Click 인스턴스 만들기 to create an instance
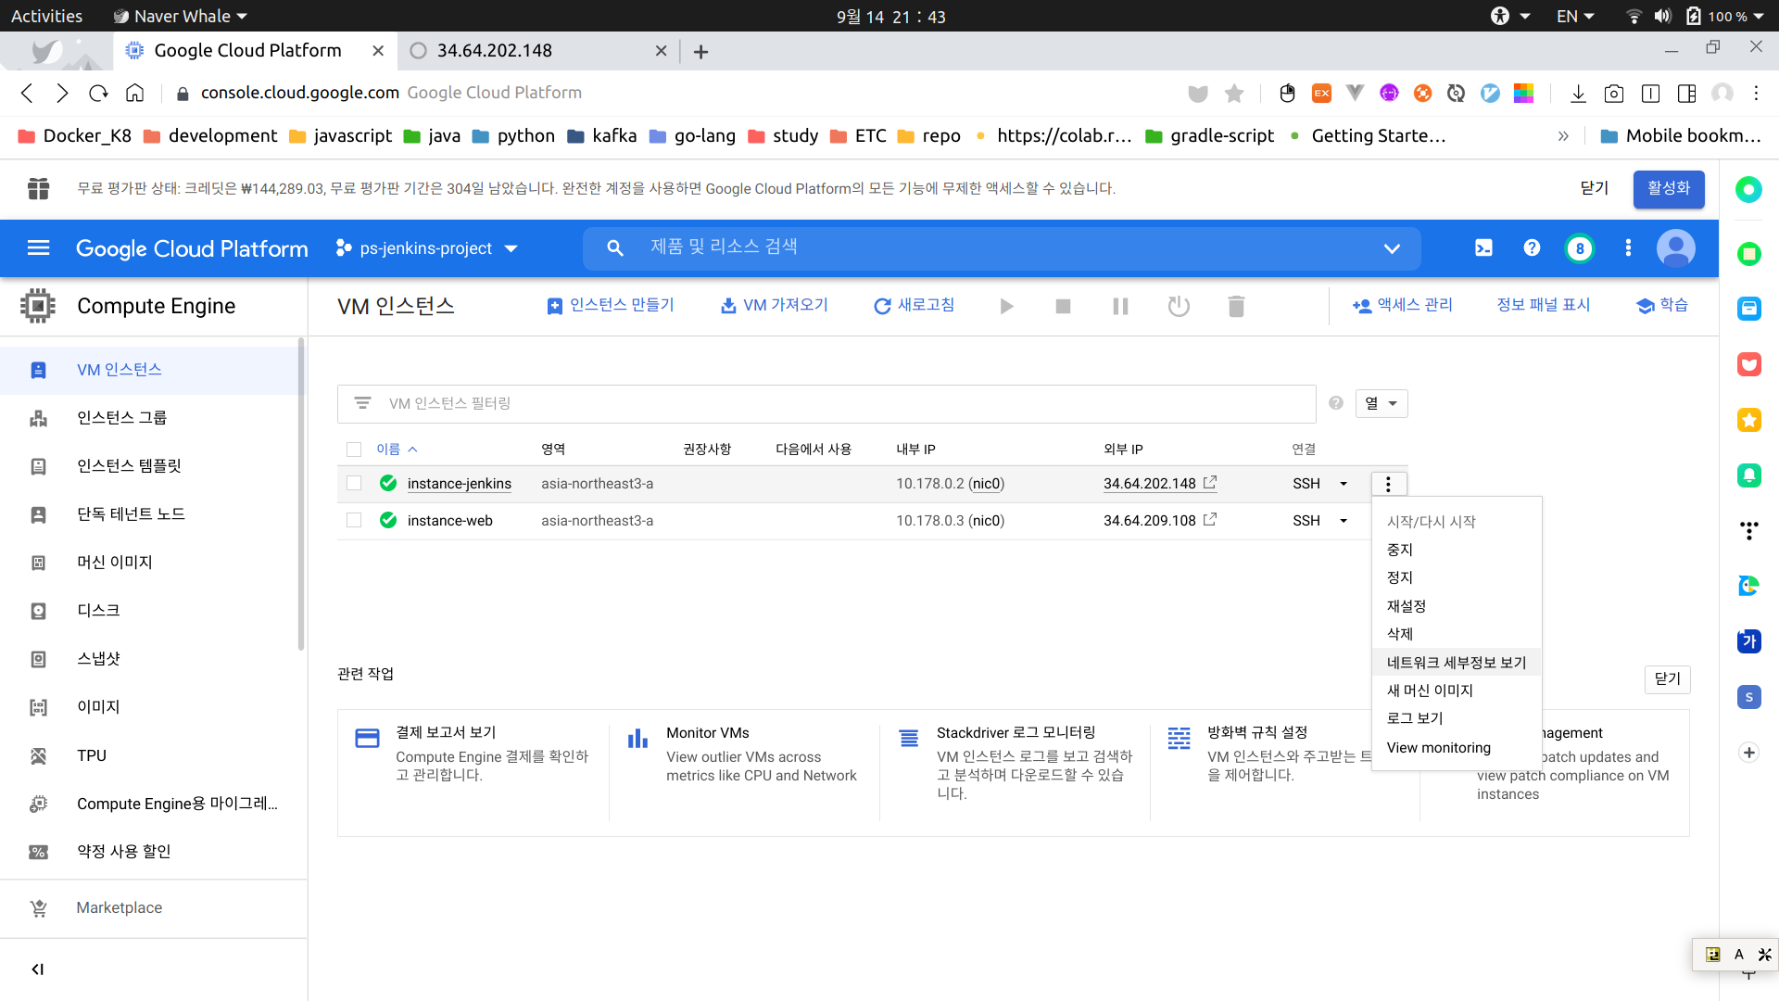Image resolution: width=1779 pixels, height=1001 pixels. (611, 305)
